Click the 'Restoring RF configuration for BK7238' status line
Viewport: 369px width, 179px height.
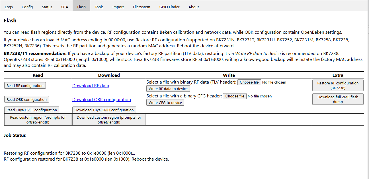(x=69, y=153)
